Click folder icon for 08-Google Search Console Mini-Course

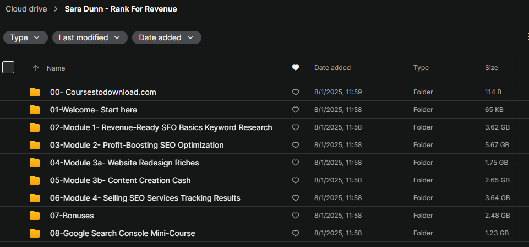pos(35,233)
